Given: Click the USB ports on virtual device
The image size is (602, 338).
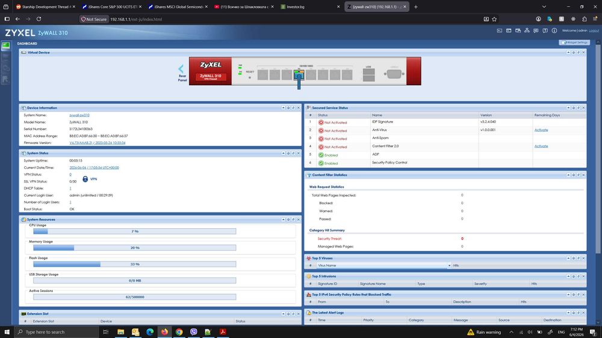Looking at the screenshot, I should pyautogui.click(x=368, y=75).
